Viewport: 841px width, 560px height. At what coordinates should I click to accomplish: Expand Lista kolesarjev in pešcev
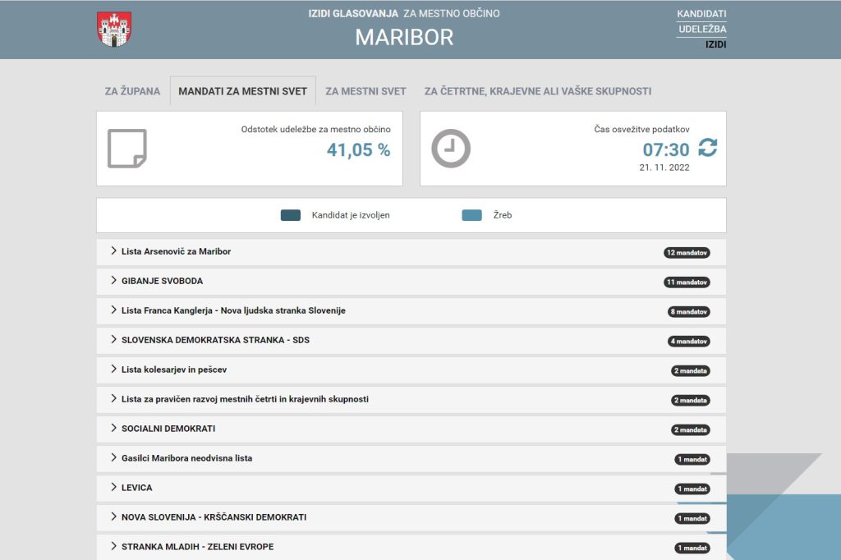tap(173, 370)
